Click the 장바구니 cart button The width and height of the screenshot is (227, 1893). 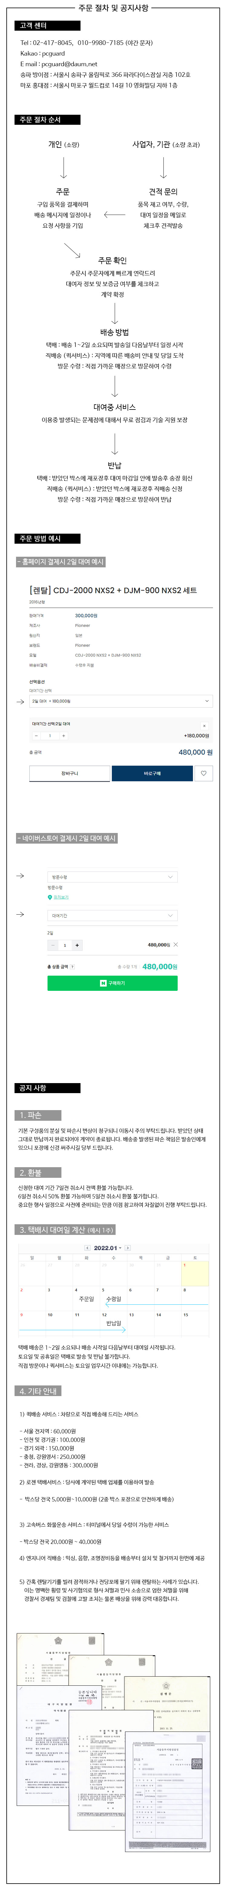click(70, 773)
